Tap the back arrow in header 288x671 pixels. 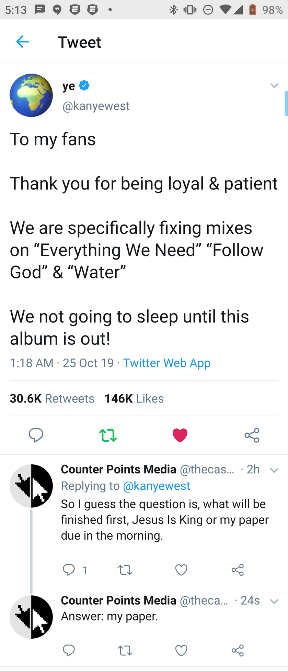23,42
